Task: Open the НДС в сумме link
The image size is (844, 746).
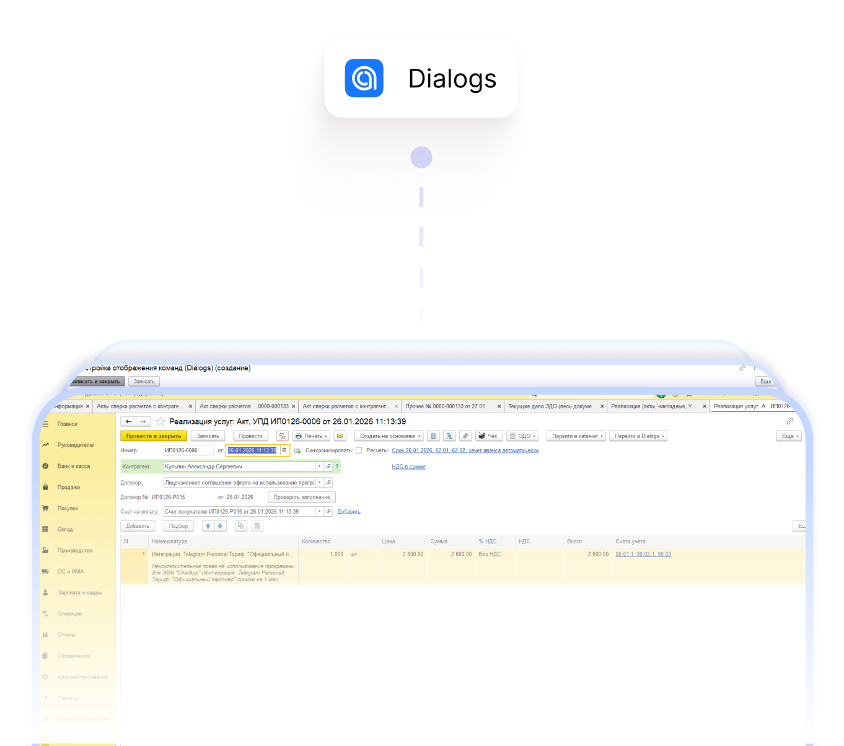Action: coord(408,467)
